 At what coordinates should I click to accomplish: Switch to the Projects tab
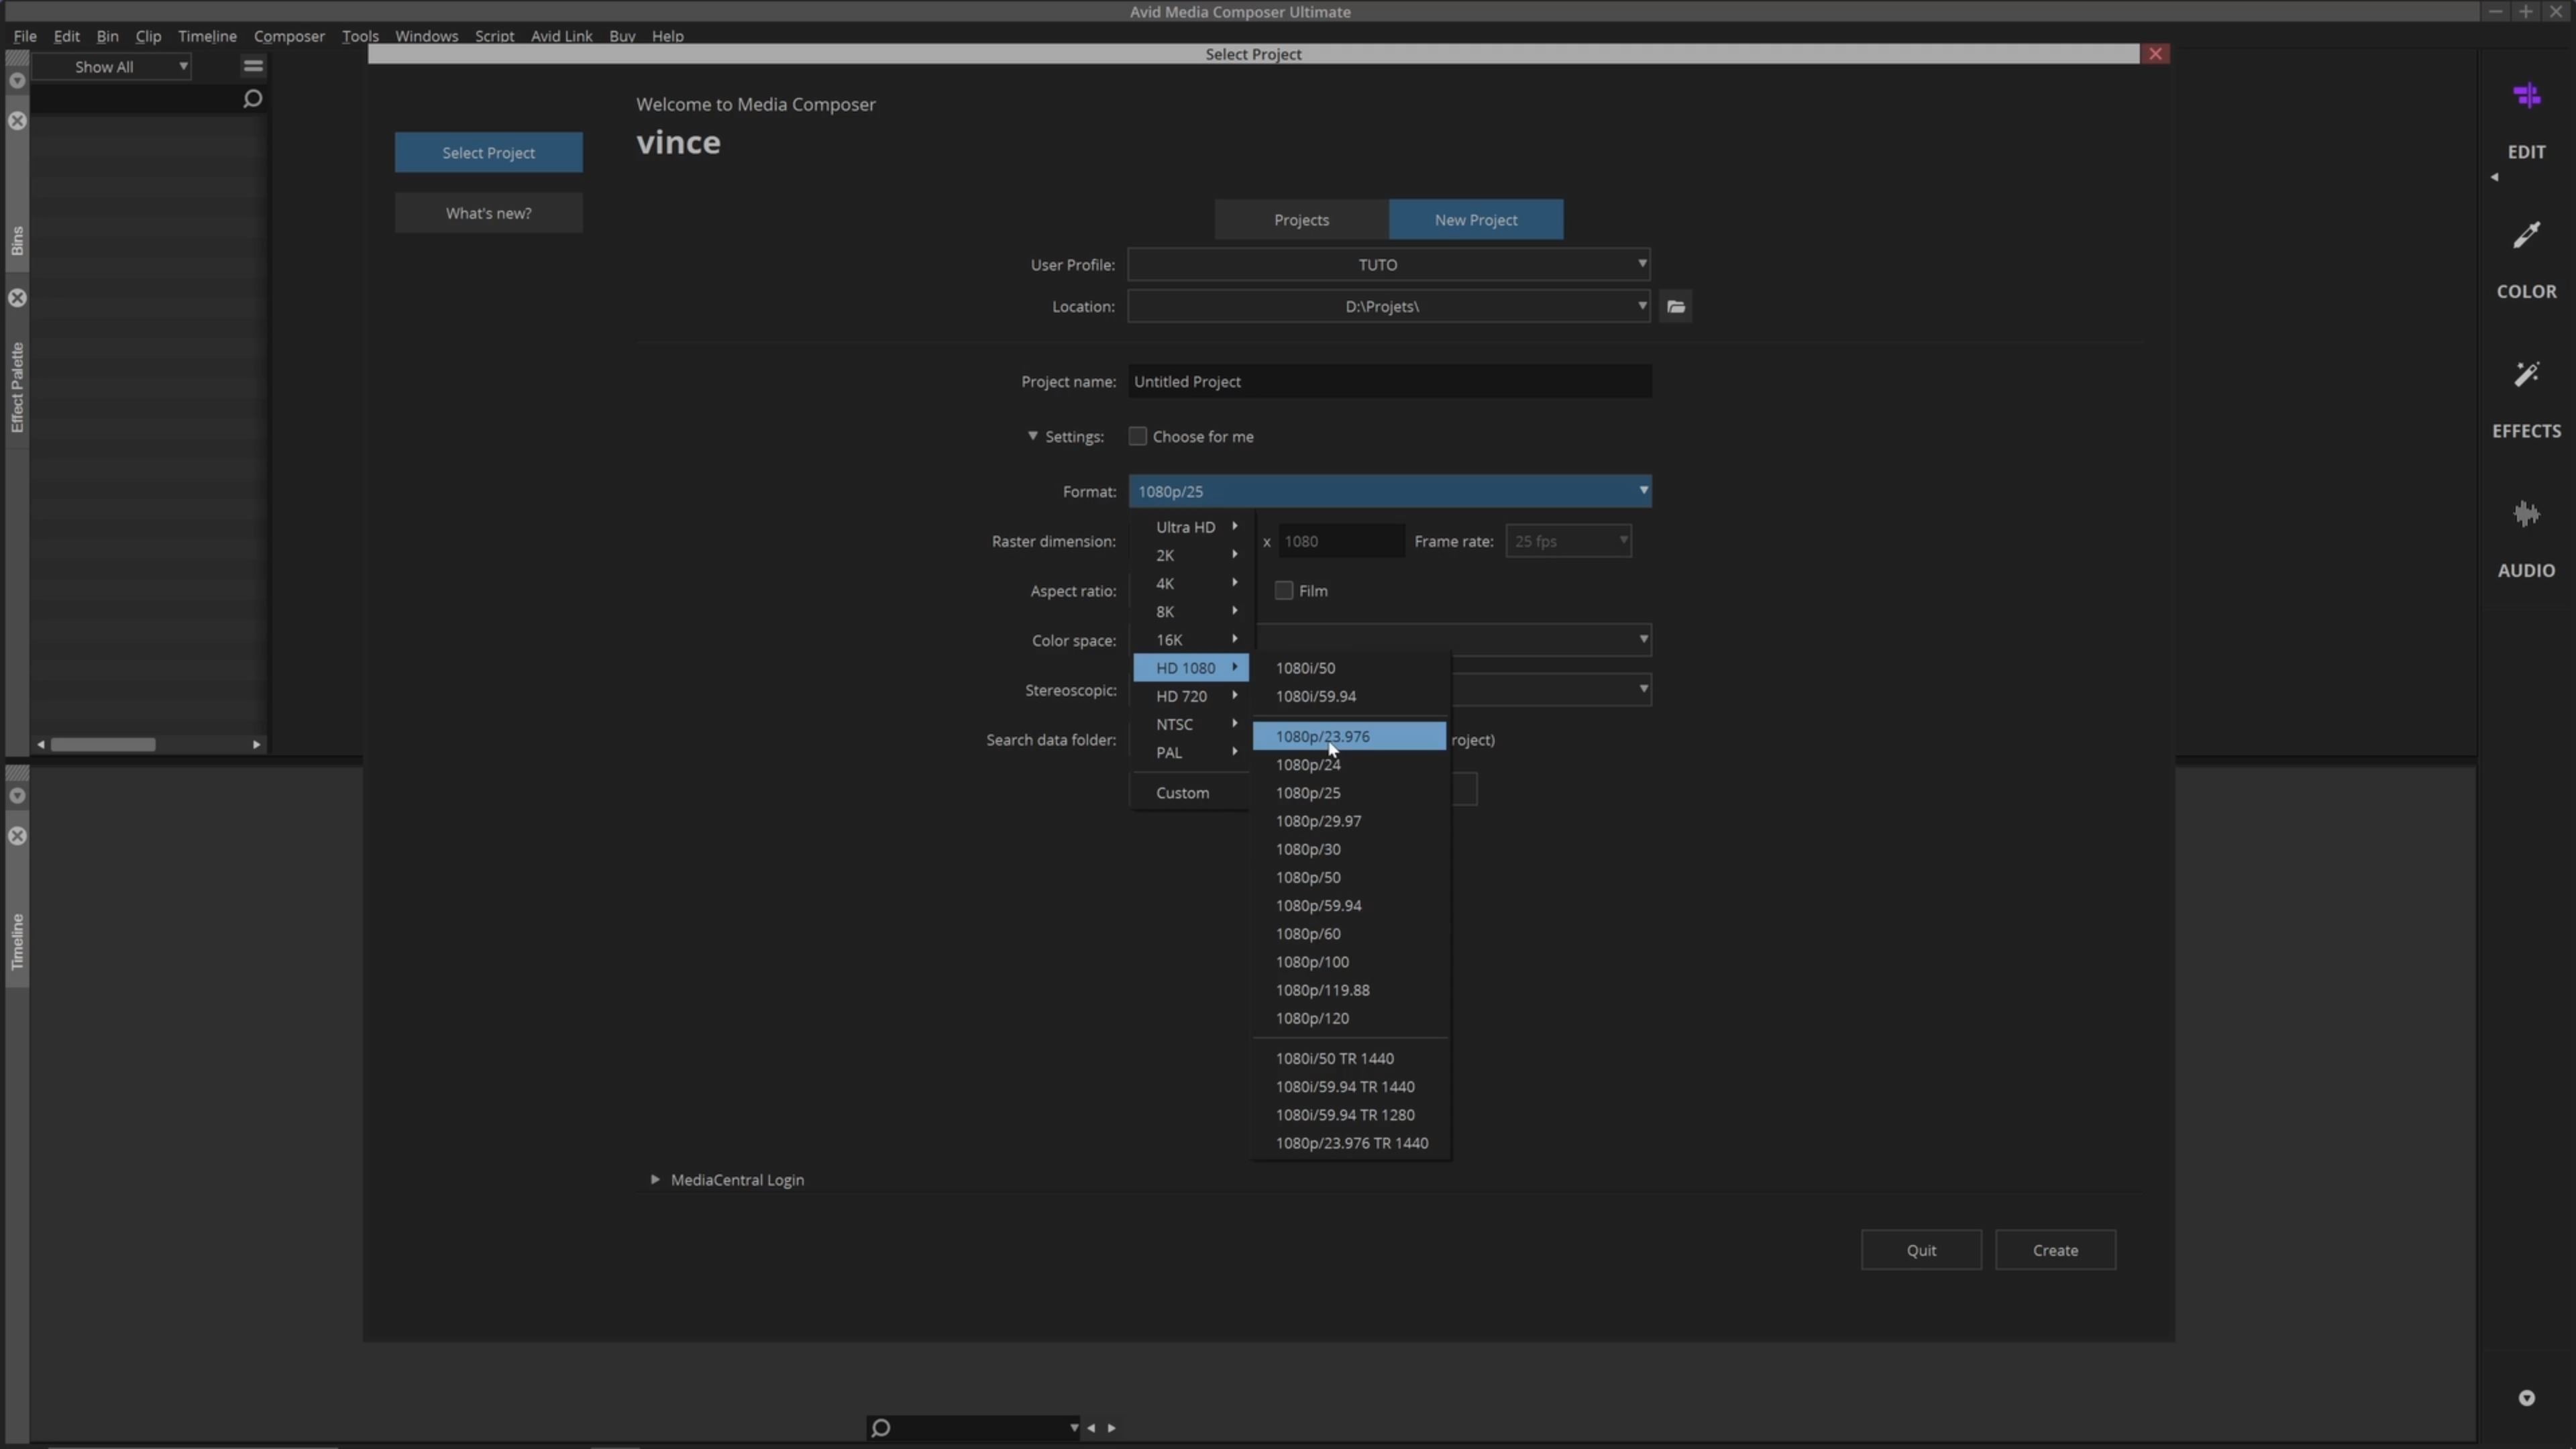point(1301,220)
